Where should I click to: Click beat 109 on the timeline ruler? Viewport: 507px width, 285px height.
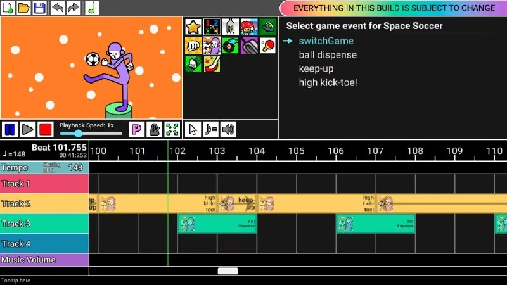(454, 151)
